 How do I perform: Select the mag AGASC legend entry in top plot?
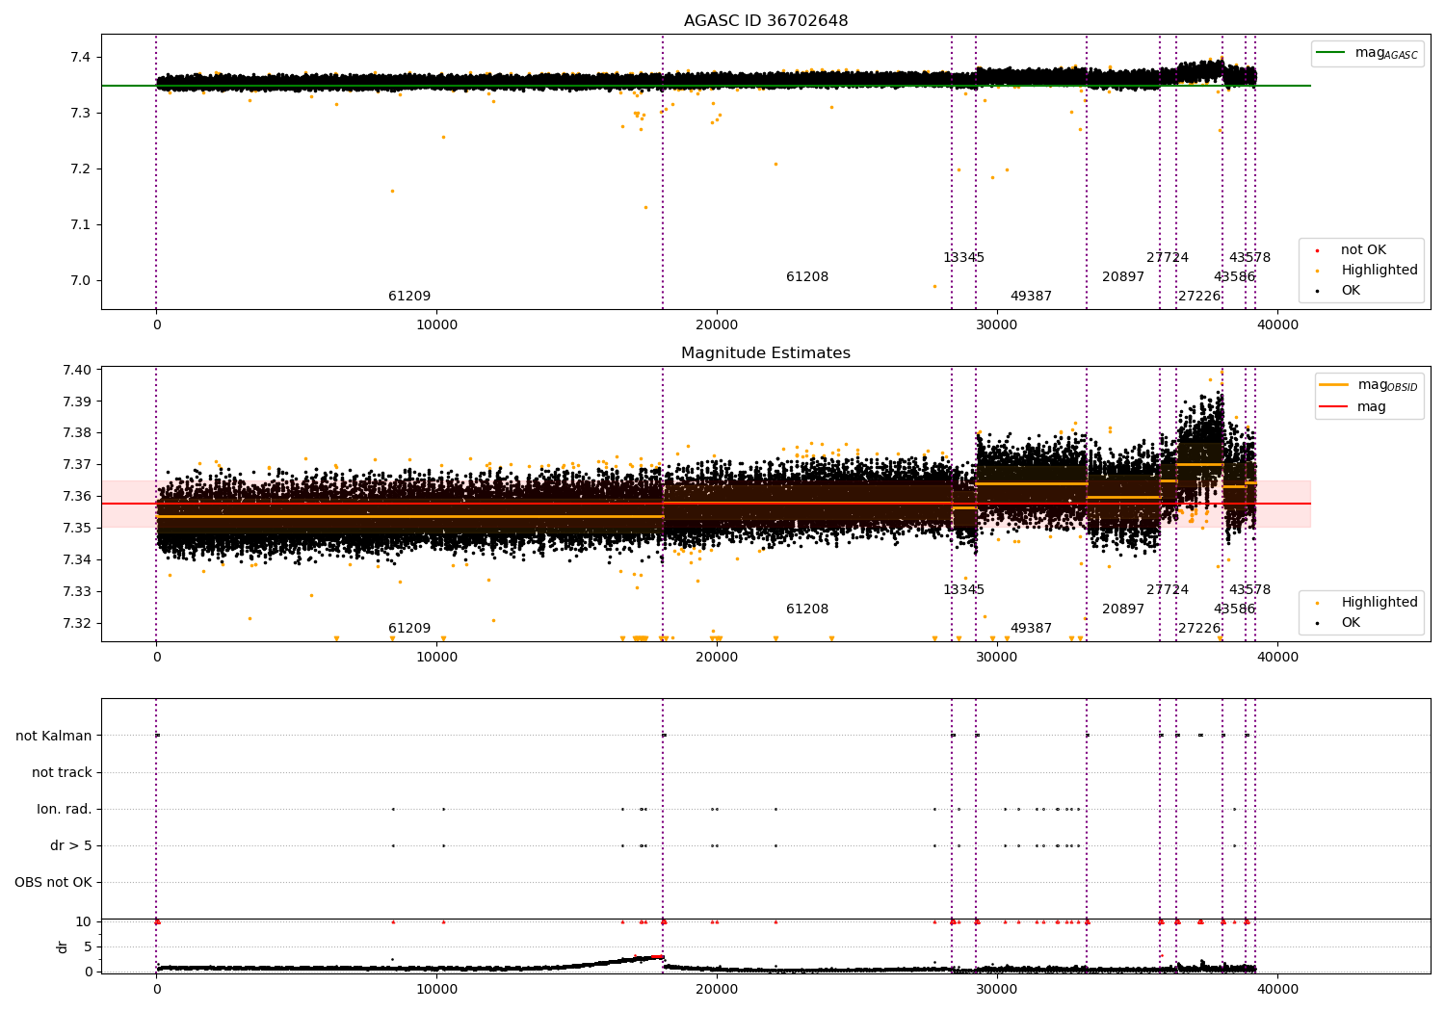coord(1368,53)
